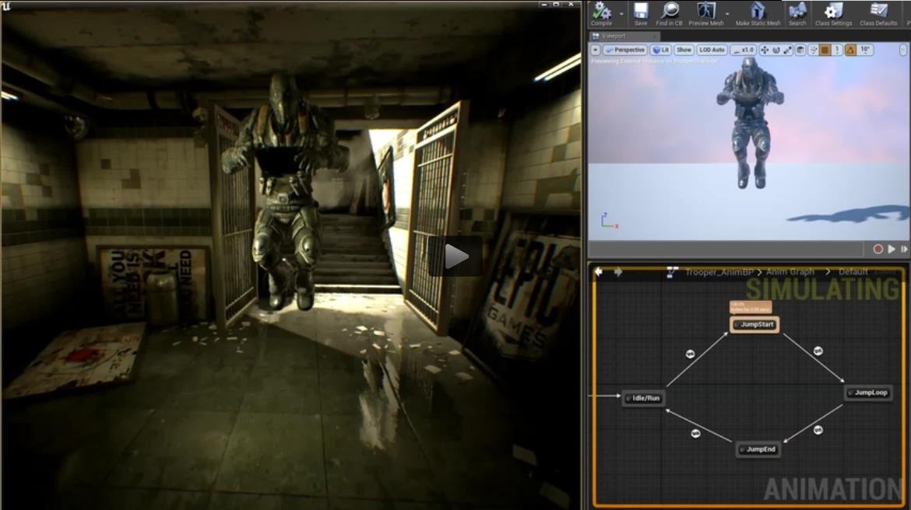Toggle rotation snapping in viewport
Viewport: 911px width, 510px height.
[850, 51]
